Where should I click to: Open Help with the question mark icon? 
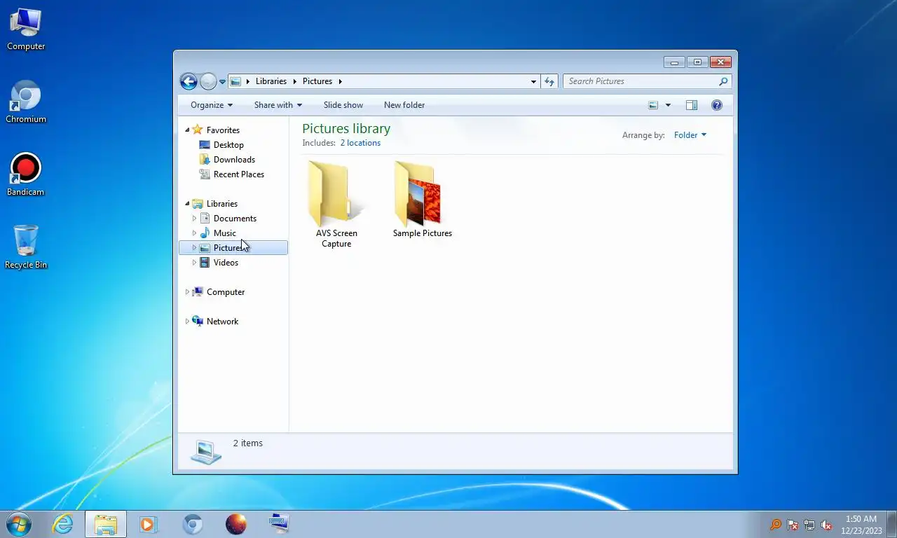[717, 105]
